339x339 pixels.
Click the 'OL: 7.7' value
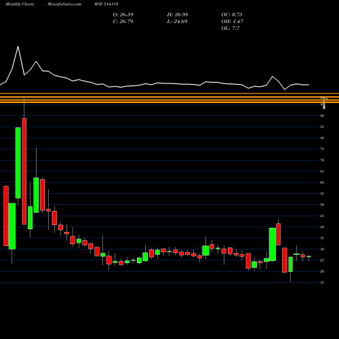click(231, 28)
